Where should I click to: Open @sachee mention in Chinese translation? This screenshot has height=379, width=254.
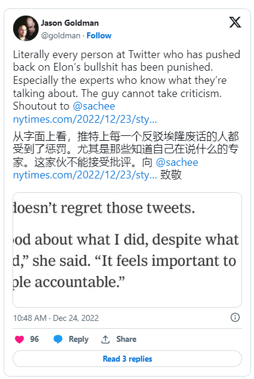tap(177, 162)
